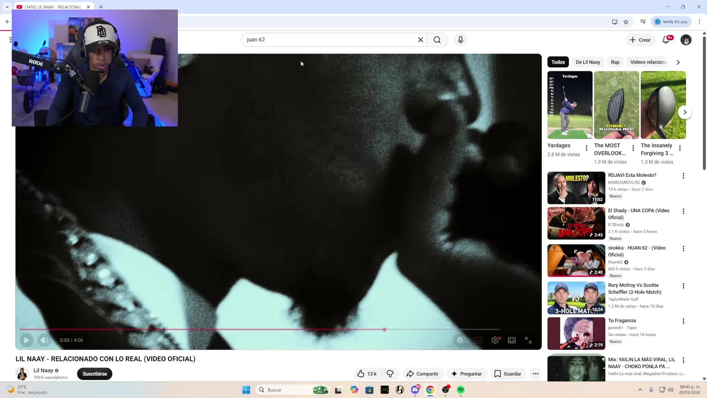
Task: Open Chrome three-dot menu
Action: coord(699,22)
